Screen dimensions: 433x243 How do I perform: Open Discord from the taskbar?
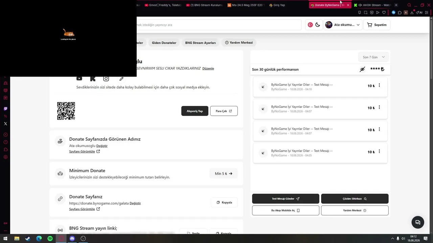tap(72, 239)
